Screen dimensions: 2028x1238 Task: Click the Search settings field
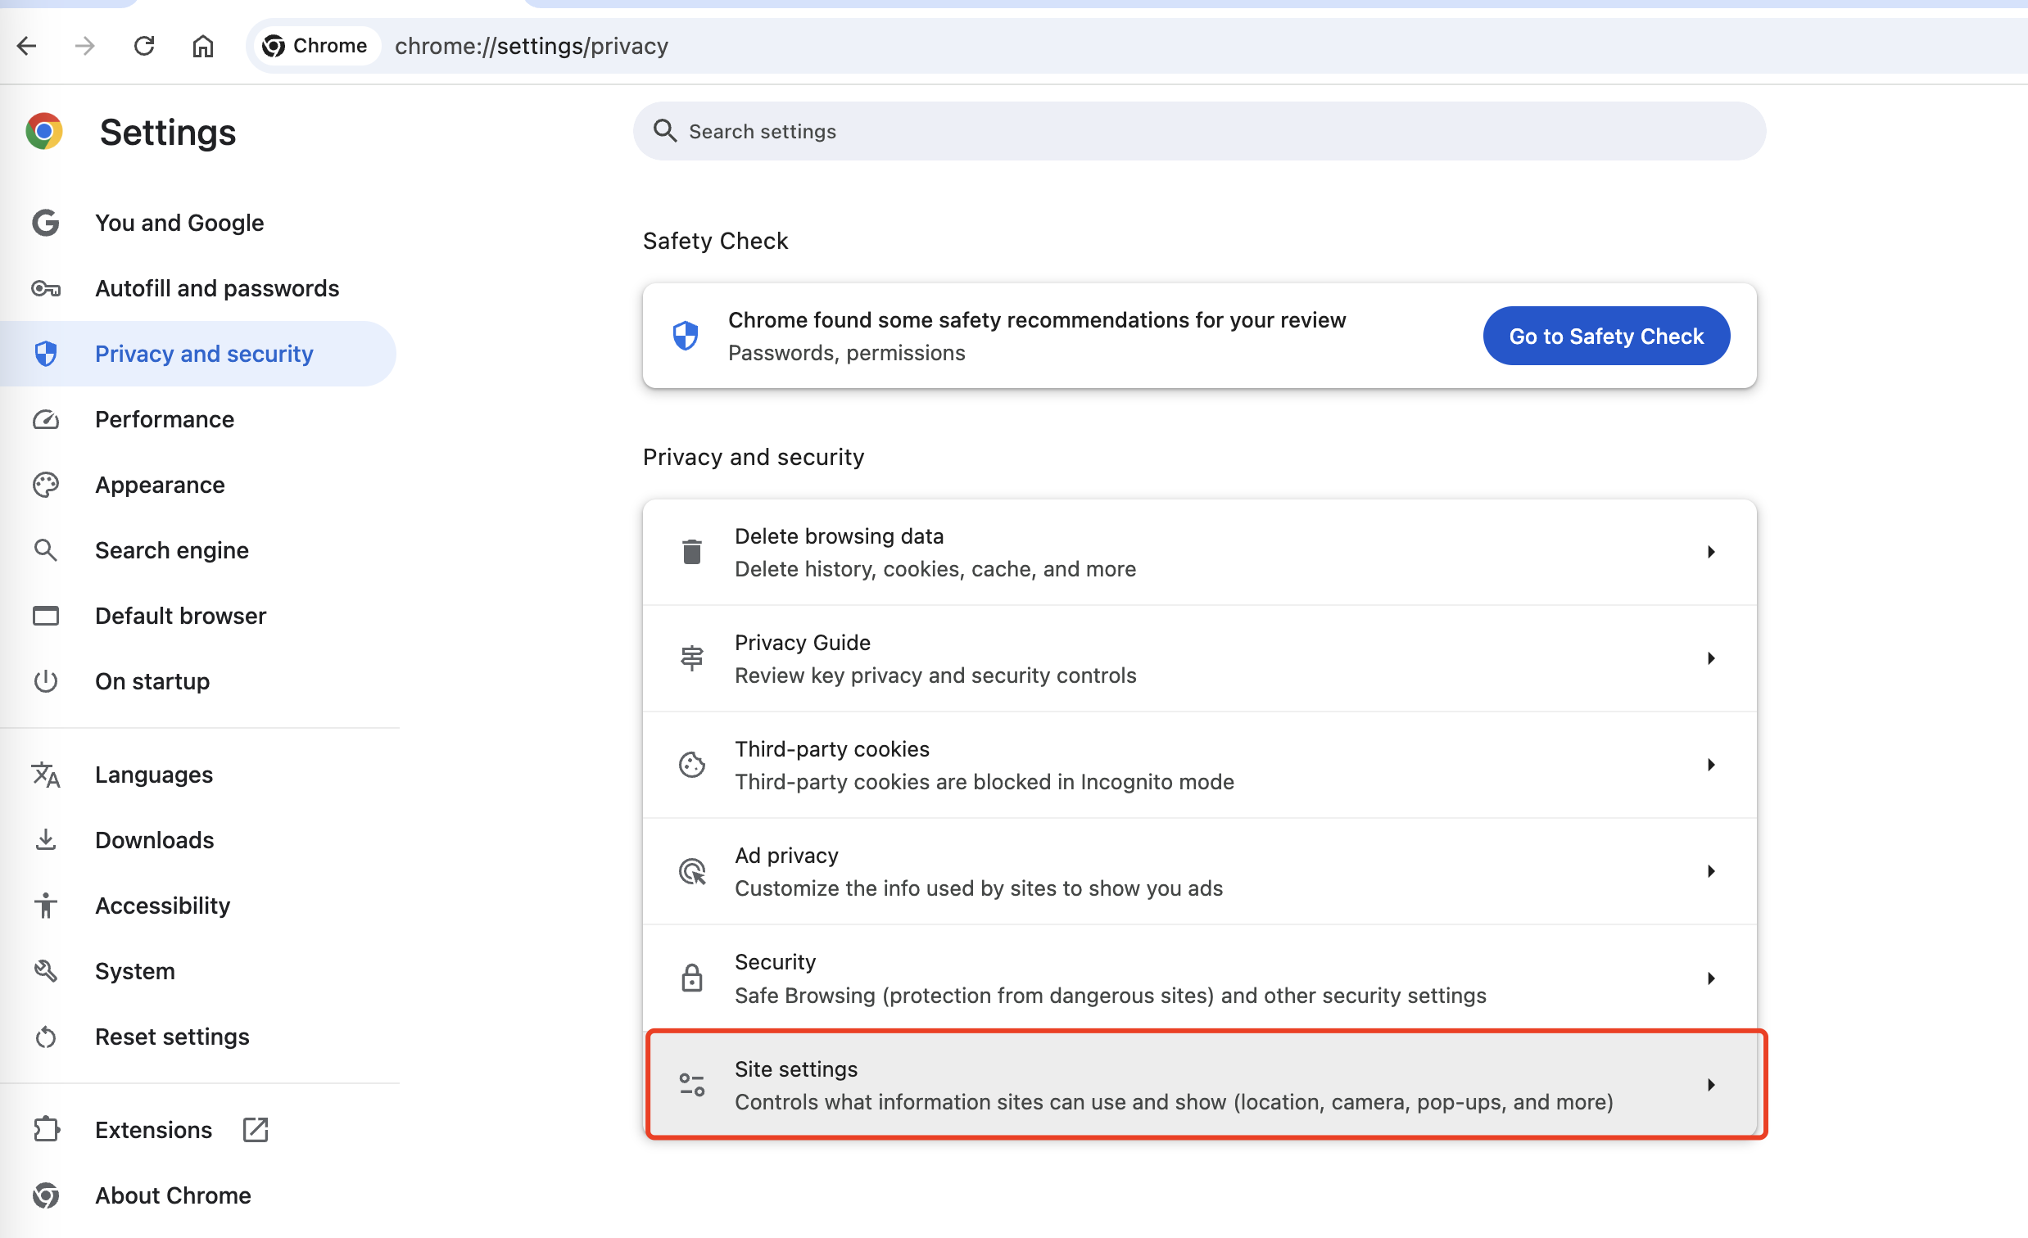(x=1199, y=132)
